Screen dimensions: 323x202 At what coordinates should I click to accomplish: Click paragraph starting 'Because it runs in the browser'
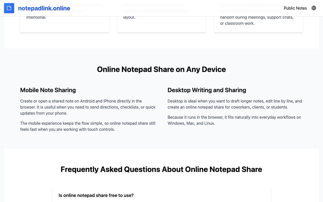click(234, 120)
